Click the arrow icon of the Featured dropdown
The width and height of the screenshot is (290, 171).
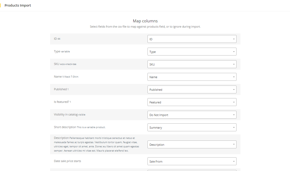[234, 102]
